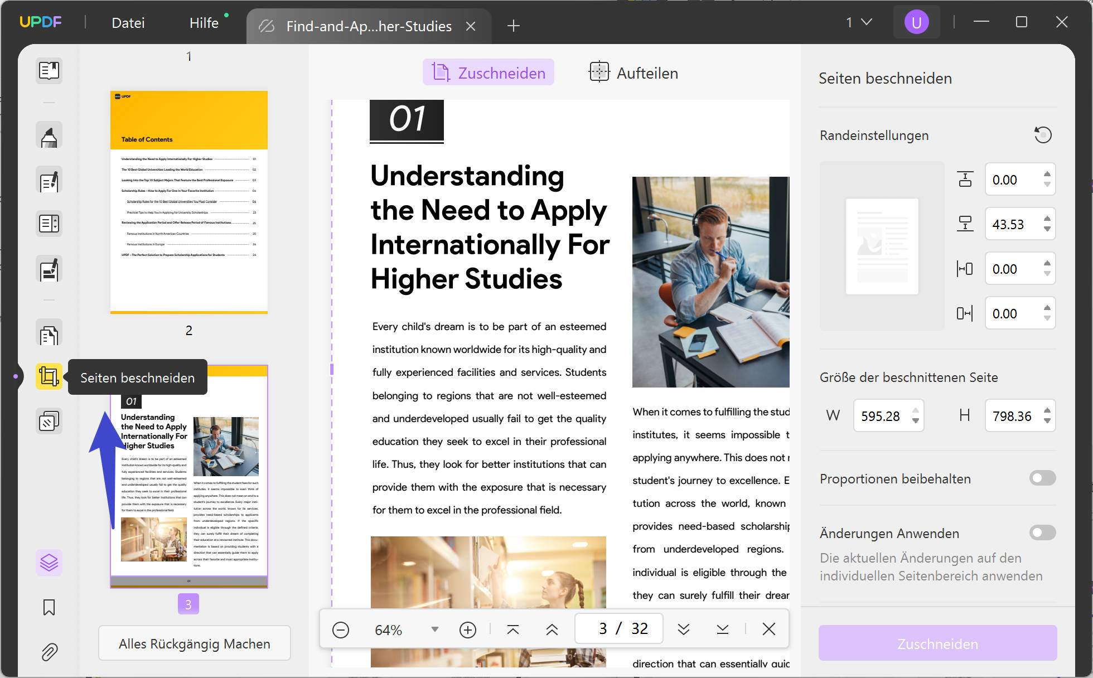
Task: Click the Seiten beschneiden crop icon
Action: [x=49, y=376]
